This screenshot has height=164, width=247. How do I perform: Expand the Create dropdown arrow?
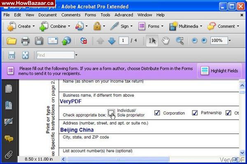(34, 26)
